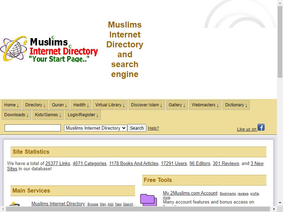Screen dimensions: 283x212
Task: Open the Directory menu
Action: pyautogui.click(x=35, y=105)
